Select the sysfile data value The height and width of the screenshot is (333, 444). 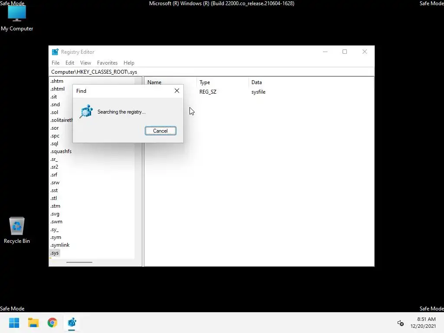[x=258, y=92]
